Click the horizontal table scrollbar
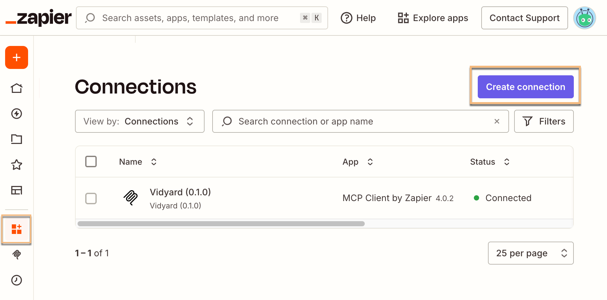 point(221,224)
